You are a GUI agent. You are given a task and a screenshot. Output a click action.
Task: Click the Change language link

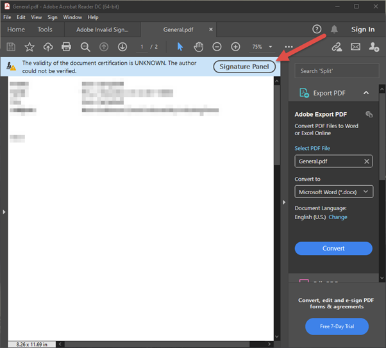click(338, 217)
